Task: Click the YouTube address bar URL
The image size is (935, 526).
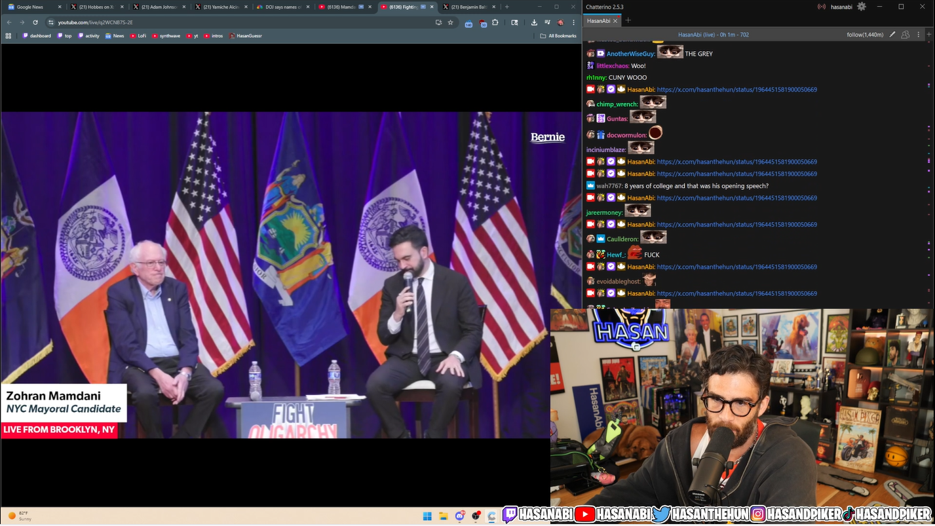Action: (x=96, y=22)
